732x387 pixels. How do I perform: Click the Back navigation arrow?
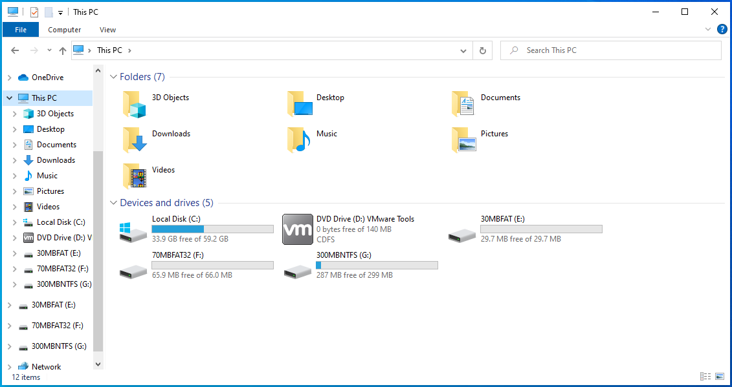[x=15, y=50]
